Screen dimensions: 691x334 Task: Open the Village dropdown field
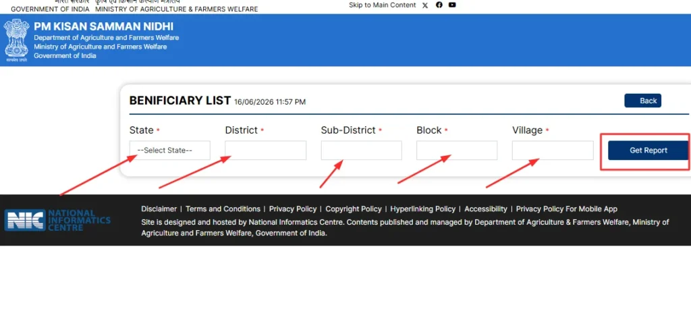click(x=553, y=150)
